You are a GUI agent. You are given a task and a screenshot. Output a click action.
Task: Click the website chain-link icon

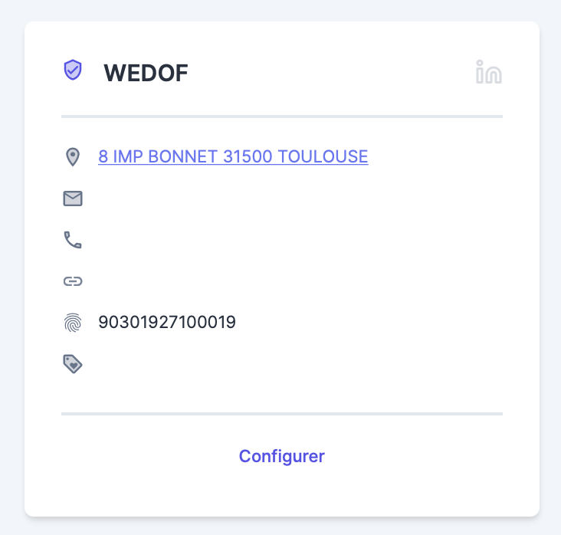click(73, 281)
